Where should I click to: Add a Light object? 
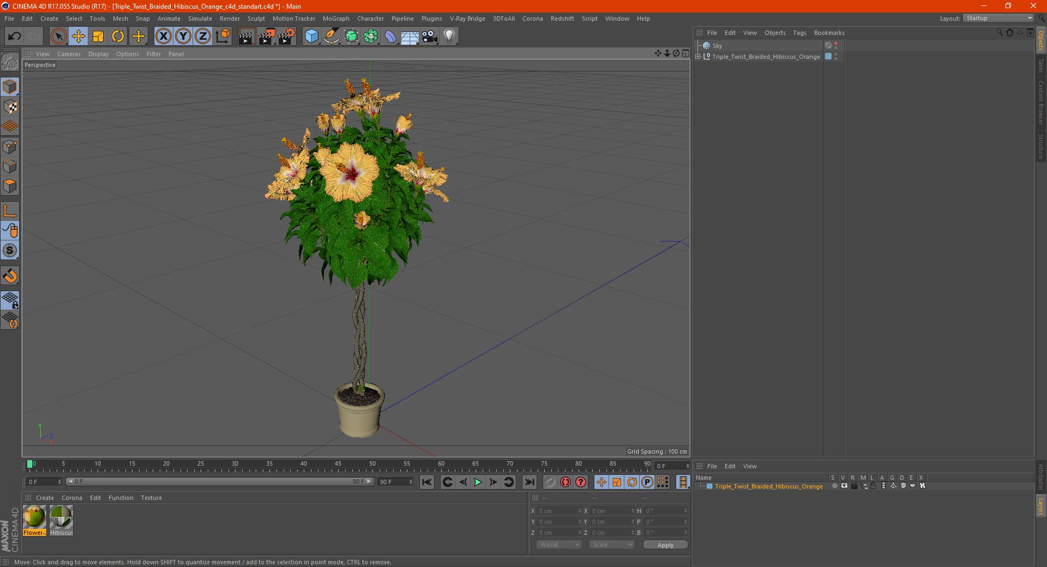[x=449, y=37]
